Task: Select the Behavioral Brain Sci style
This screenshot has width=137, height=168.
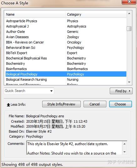Action: pyautogui.click(x=21, y=48)
